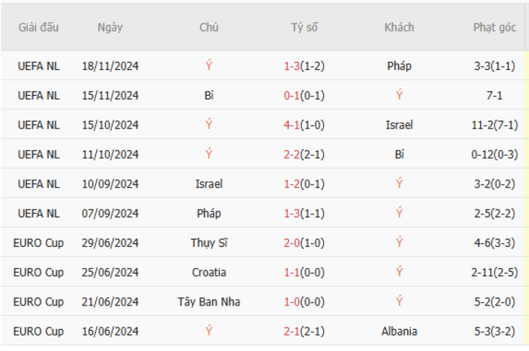
Task: Click the 0-12(0-3) corner kick stat
Action: 494,154
